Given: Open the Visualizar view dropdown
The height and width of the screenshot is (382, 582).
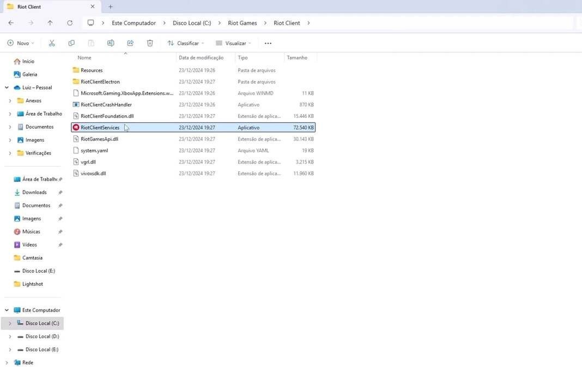Looking at the screenshot, I should [233, 43].
